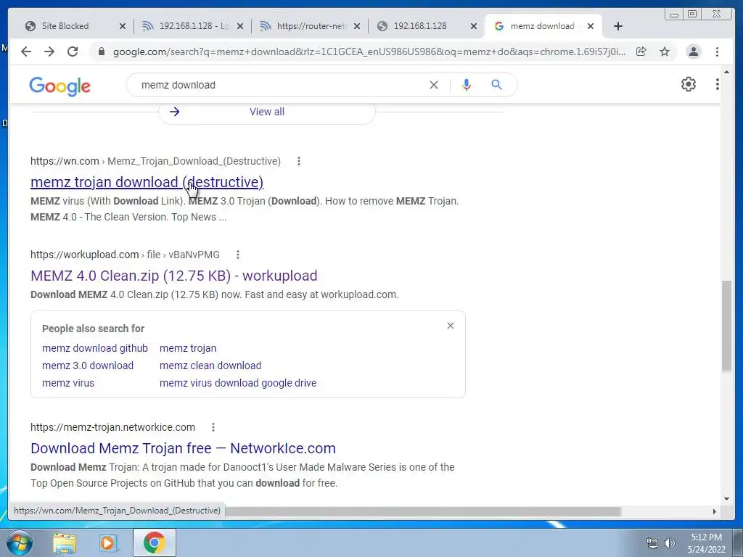Open Google quick settings gear

[689, 84]
